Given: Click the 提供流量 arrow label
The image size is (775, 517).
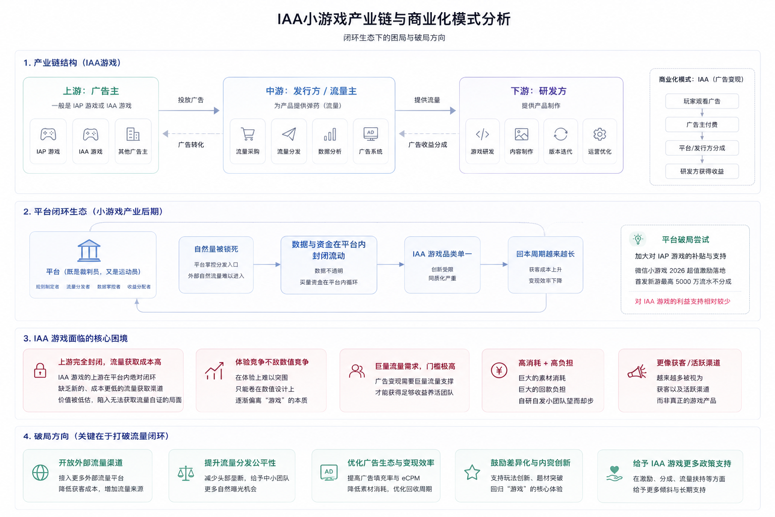Looking at the screenshot, I should click(x=427, y=100).
